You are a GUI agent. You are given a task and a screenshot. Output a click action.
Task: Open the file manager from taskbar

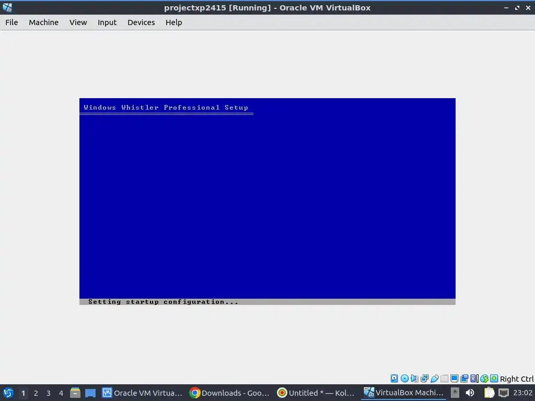click(x=75, y=393)
